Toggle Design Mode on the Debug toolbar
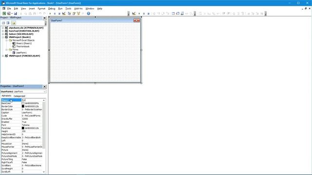The height and width of the screenshot is (175, 312). tap(134, 14)
